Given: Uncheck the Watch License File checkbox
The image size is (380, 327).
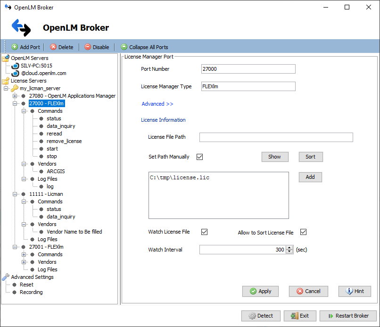Looking at the screenshot, I should (205, 232).
